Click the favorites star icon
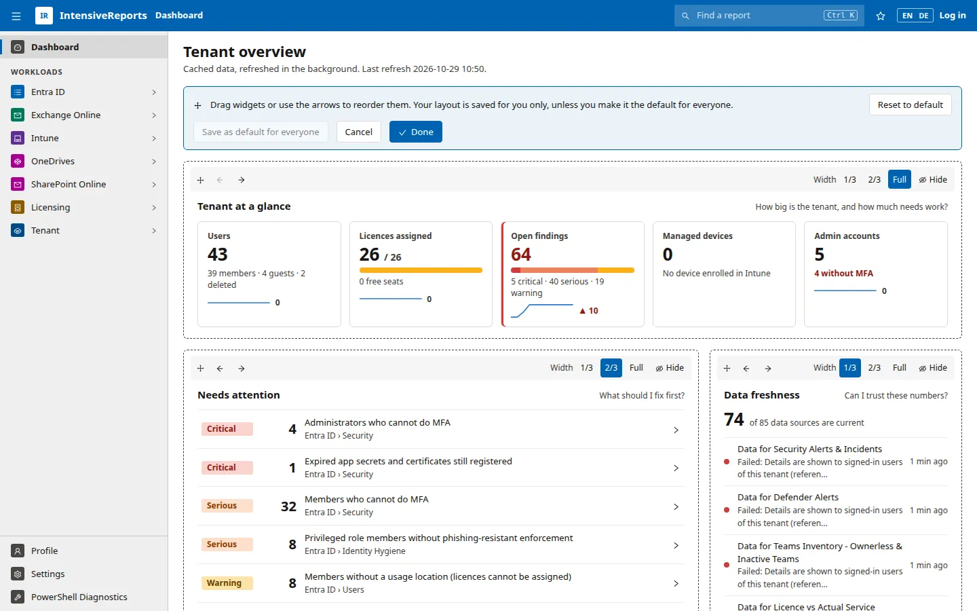The height and width of the screenshot is (611, 977). [x=881, y=16]
